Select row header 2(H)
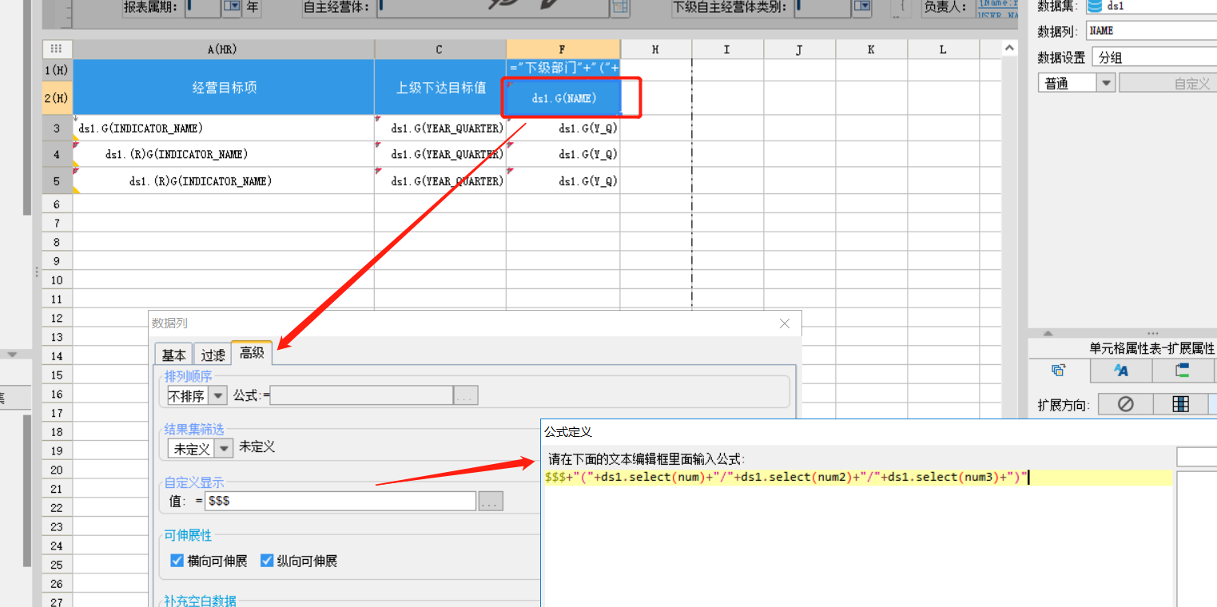This screenshot has height=607, width=1217. (x=57, y=98)
